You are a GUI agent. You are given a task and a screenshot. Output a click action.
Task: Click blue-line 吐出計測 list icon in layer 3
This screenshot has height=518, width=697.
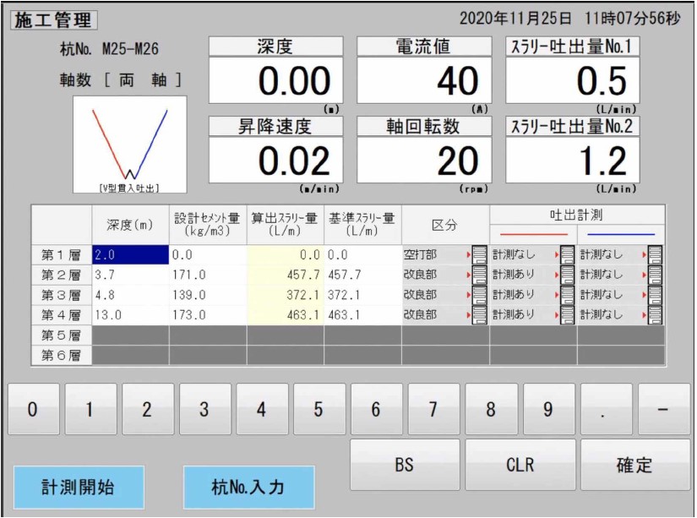click(655, 295)
